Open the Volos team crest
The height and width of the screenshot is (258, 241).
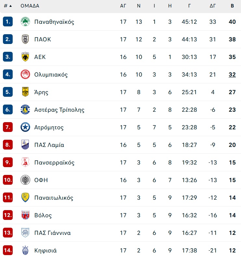pyautogui.click(x=25, y=215)
